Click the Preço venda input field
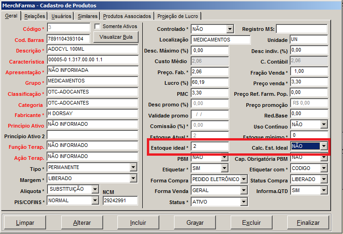Image resolution: width=343 pixels, height=234 pixels. click(x=308, y=82)
